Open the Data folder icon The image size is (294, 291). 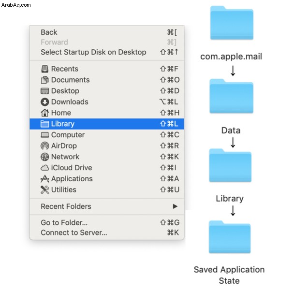tap(231, 96)
